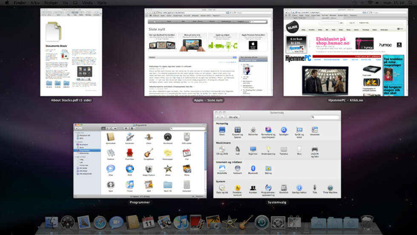417x235 pixels.
Task: Open the Trash in the Dock
Action: [x=367, y=223]
